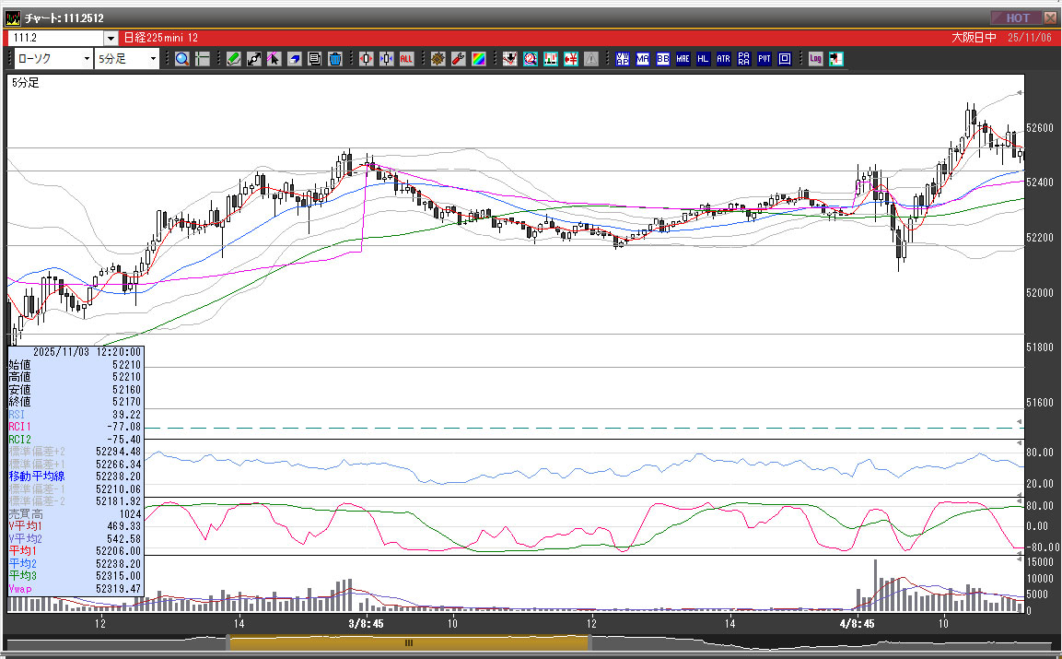Toggle the ATR indicator button
Viewport: 1062px width, 659px height.
[723, 59]
